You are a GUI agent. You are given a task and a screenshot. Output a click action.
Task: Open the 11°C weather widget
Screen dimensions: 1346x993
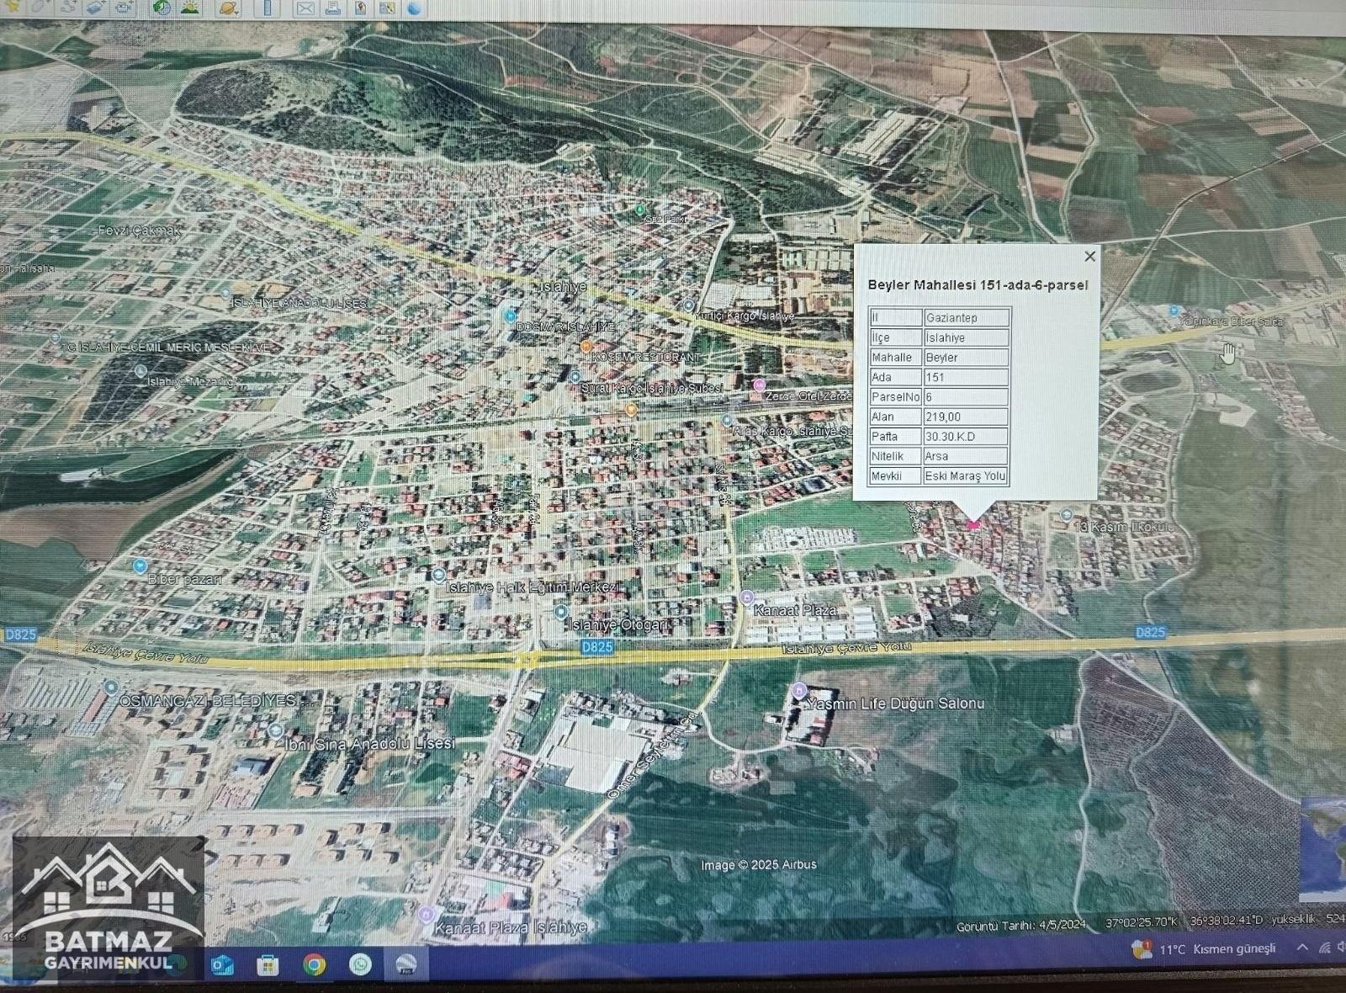(x=1204, y=949)
